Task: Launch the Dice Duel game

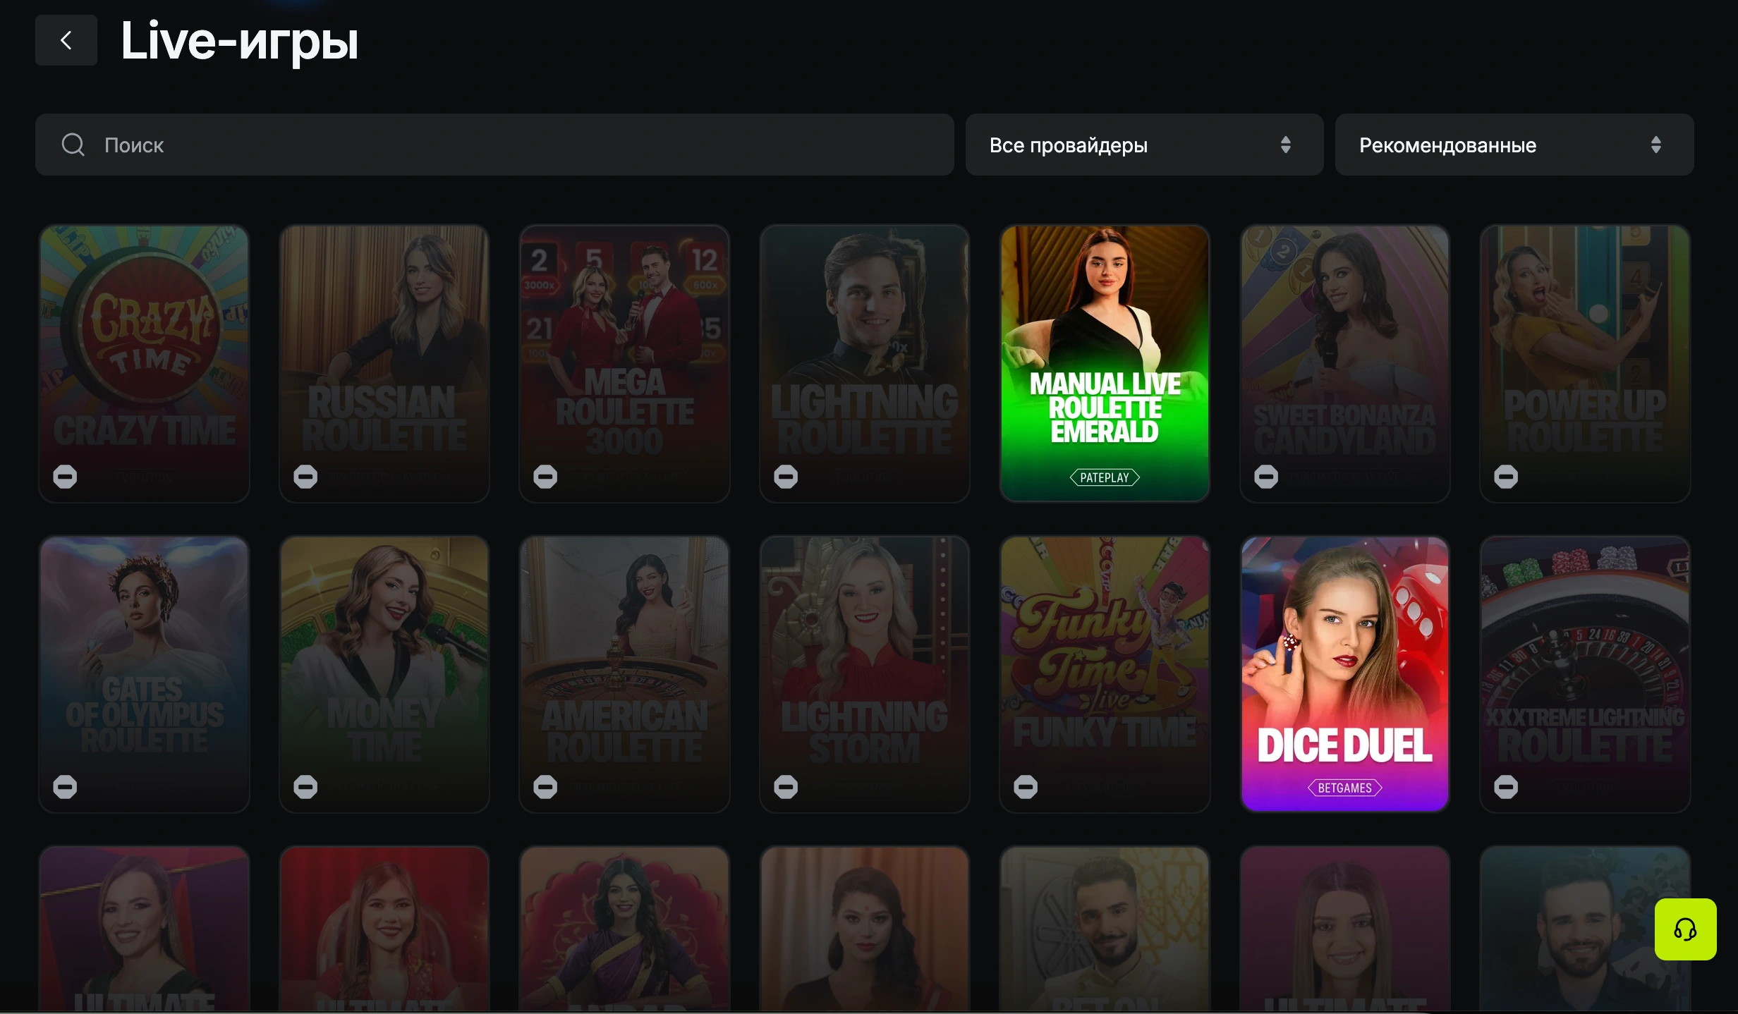Action: 1345,673
